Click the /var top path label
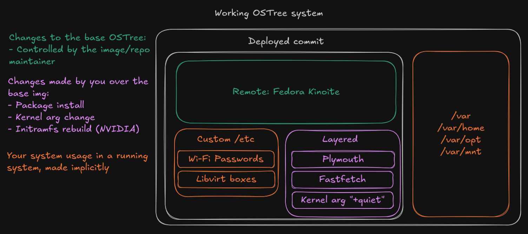This screenshot has height=234, width=528. click(x=461, y=115)
